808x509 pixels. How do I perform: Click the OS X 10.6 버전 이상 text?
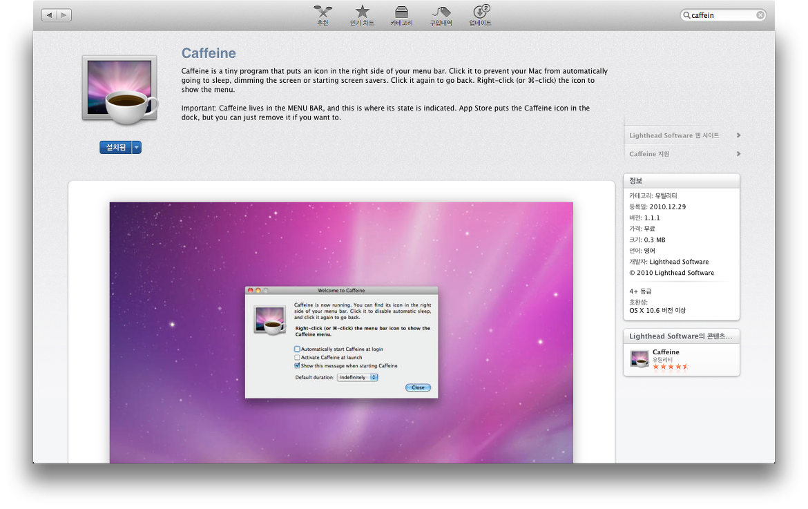click(x=657, y=311)
